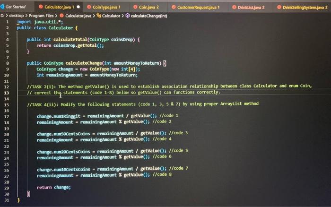The image size is (331, 207).
Task: Click the '//code 8' comment
Action: [162, 174]
